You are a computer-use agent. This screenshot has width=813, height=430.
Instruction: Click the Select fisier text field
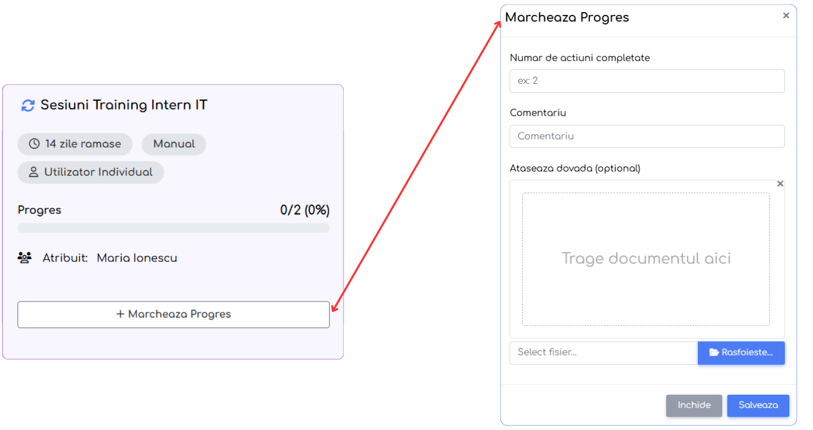tap(604, 353)
